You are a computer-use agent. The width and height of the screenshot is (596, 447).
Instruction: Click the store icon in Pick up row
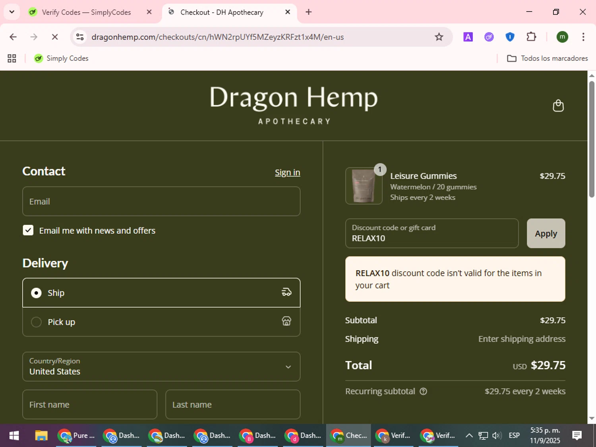click(x=286, y=321)
